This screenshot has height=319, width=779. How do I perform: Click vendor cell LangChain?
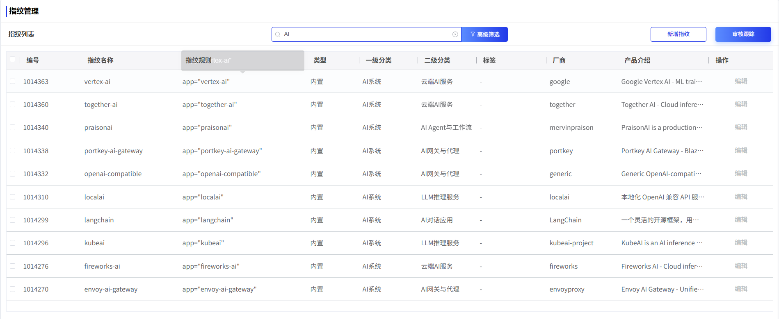[x=566, y=220]
